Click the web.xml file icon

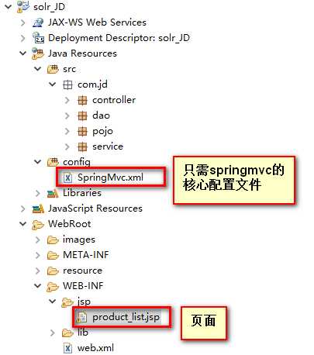[67, 348]
